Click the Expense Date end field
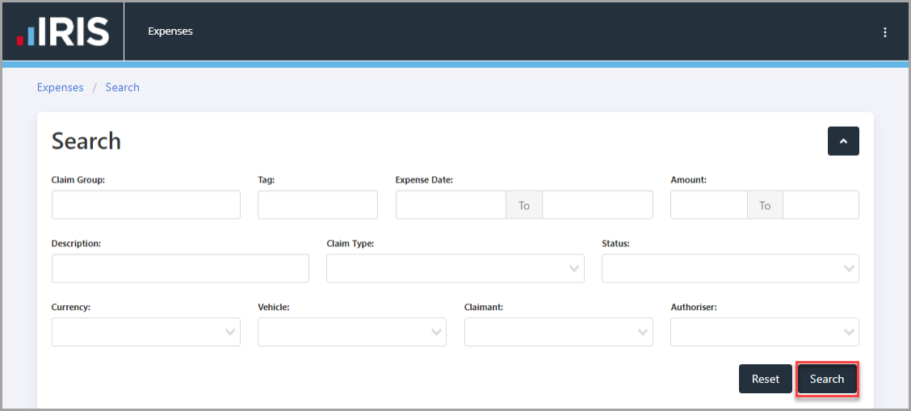 [598, 205]
